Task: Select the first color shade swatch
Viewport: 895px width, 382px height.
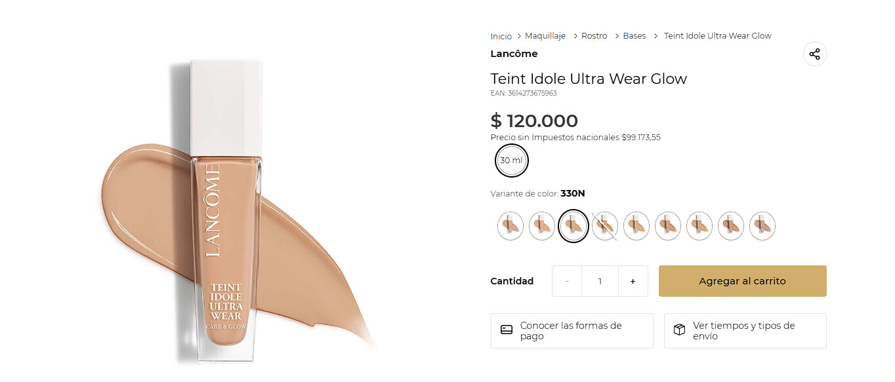Action: (x=510, y=226)
